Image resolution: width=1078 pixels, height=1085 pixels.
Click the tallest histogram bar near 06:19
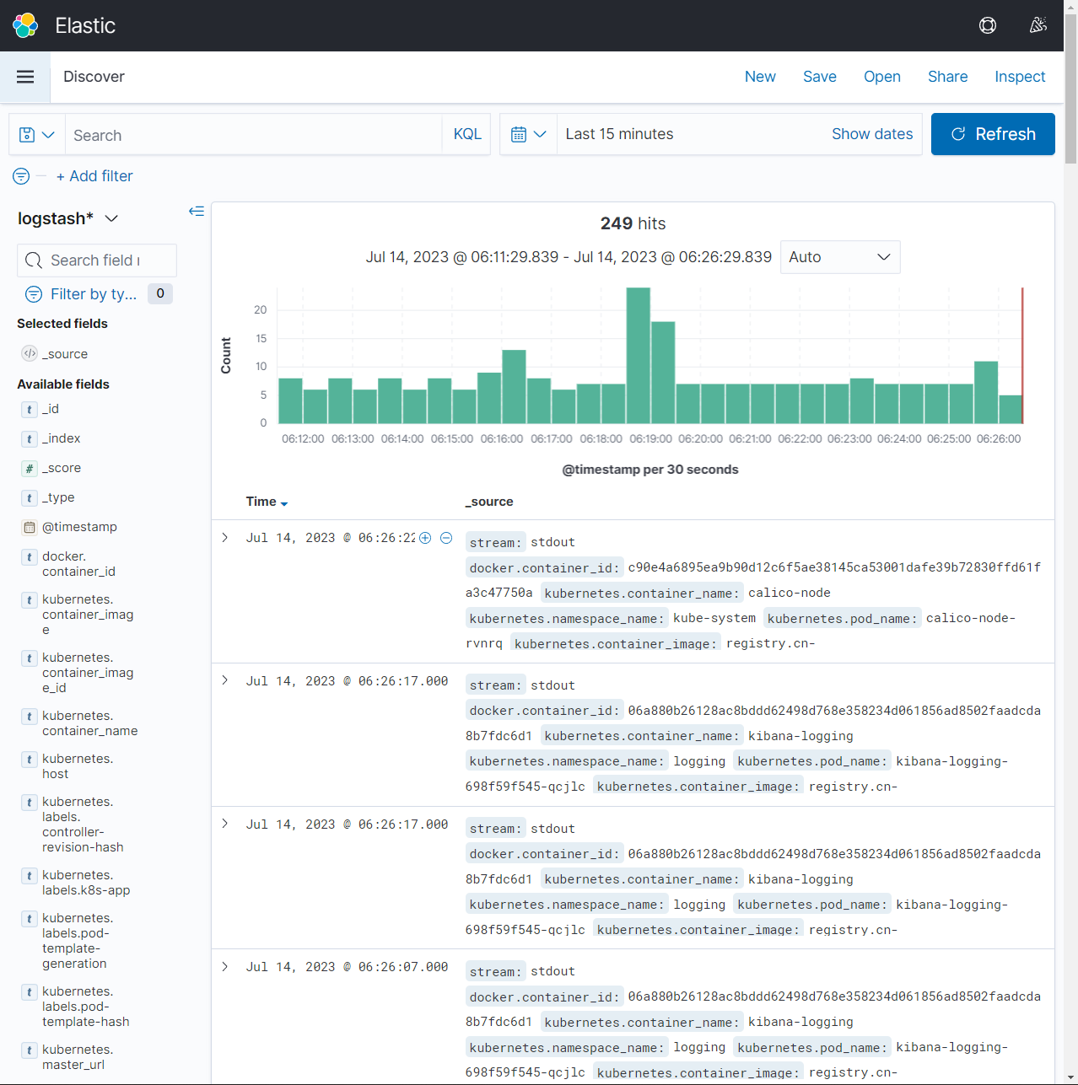click(639, 356)
